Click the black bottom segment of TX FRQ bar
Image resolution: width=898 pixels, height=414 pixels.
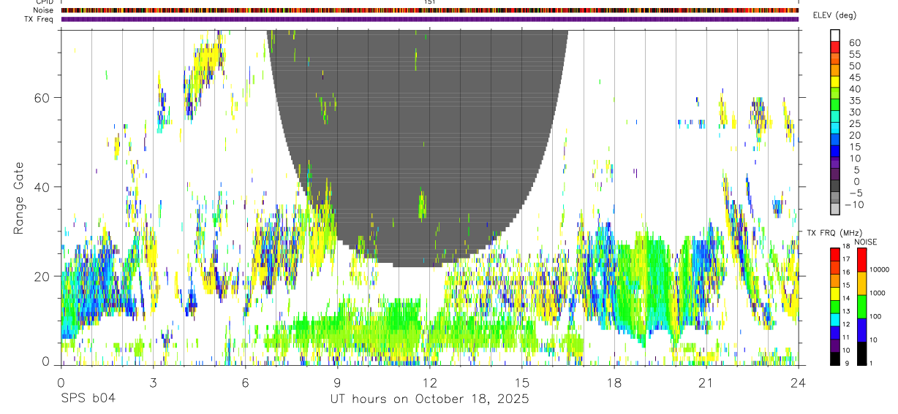coord(835,359)
